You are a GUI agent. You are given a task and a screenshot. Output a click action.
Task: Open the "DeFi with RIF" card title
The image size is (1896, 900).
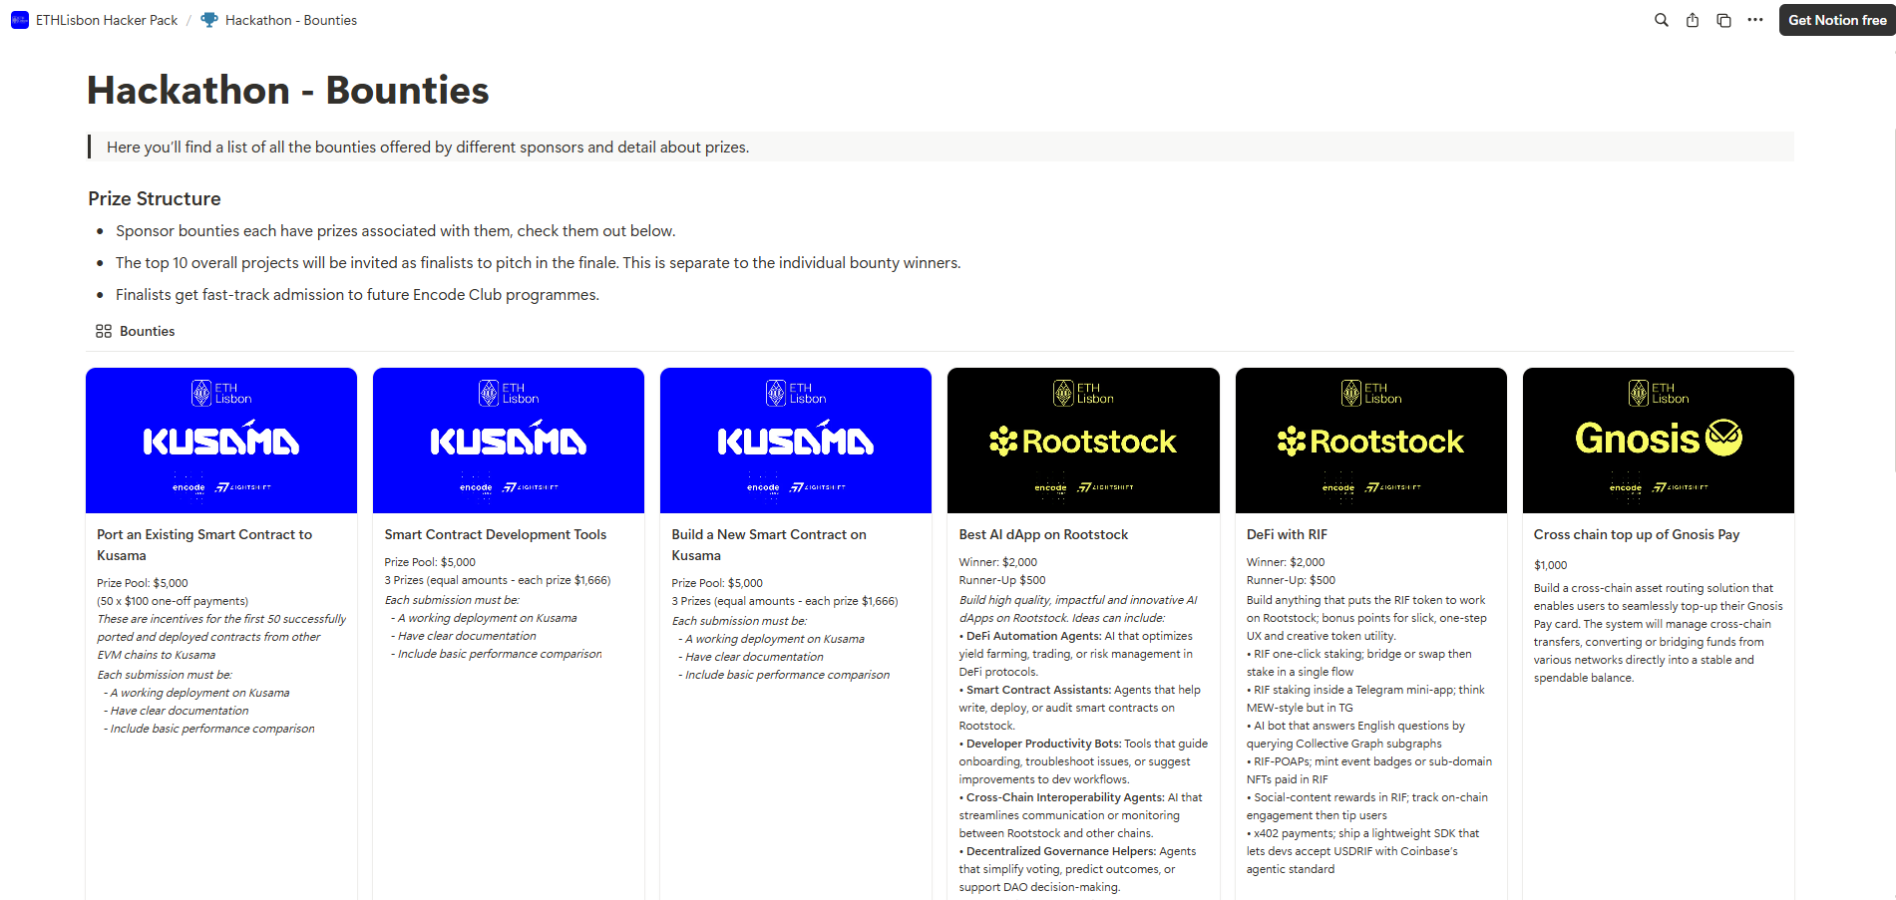(x=1287, y=534)
